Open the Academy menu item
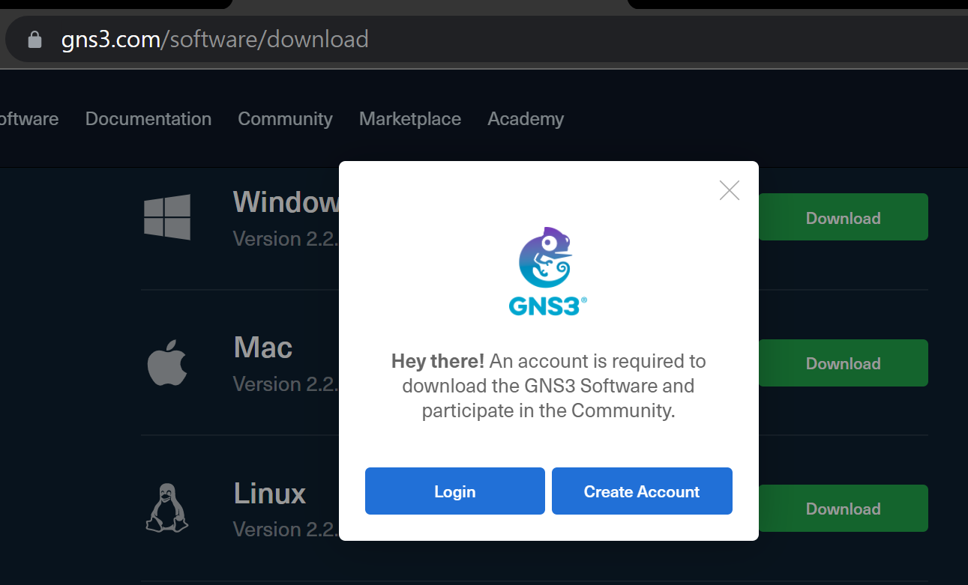 (x=526, y=119)
